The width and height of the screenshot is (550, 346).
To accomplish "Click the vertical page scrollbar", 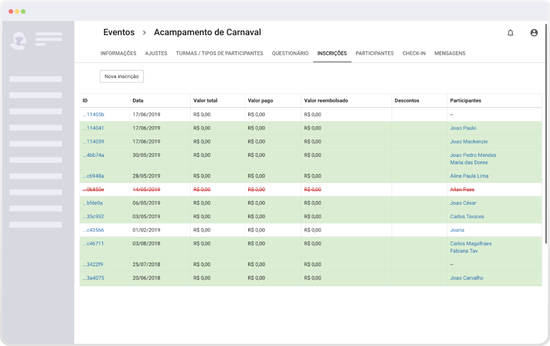I will pos(546,133).
